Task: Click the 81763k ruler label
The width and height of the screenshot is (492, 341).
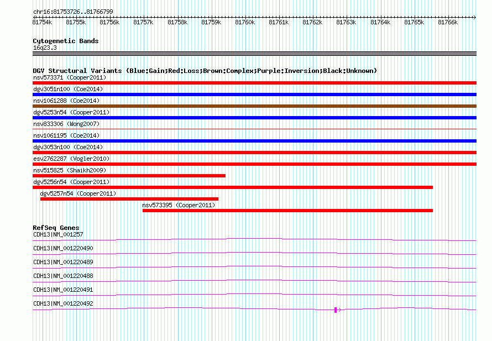Action: pyautogui.click(x=346, y=22)
